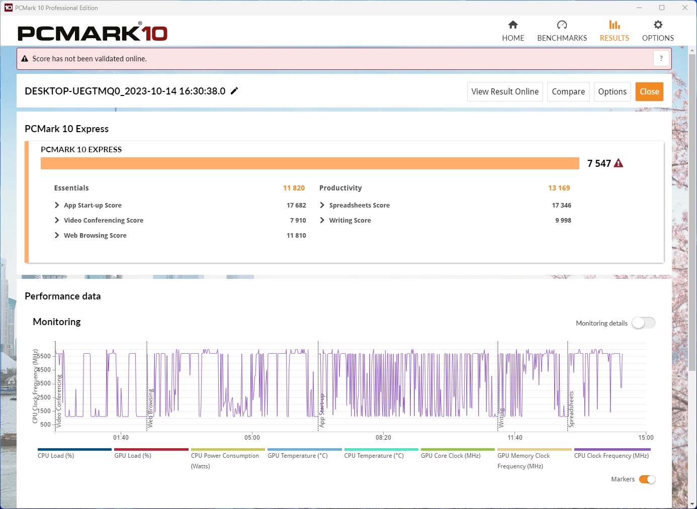Turn off the Markers toggle
The height and width of the screenshot is (509, 697).
coord(647,479)
